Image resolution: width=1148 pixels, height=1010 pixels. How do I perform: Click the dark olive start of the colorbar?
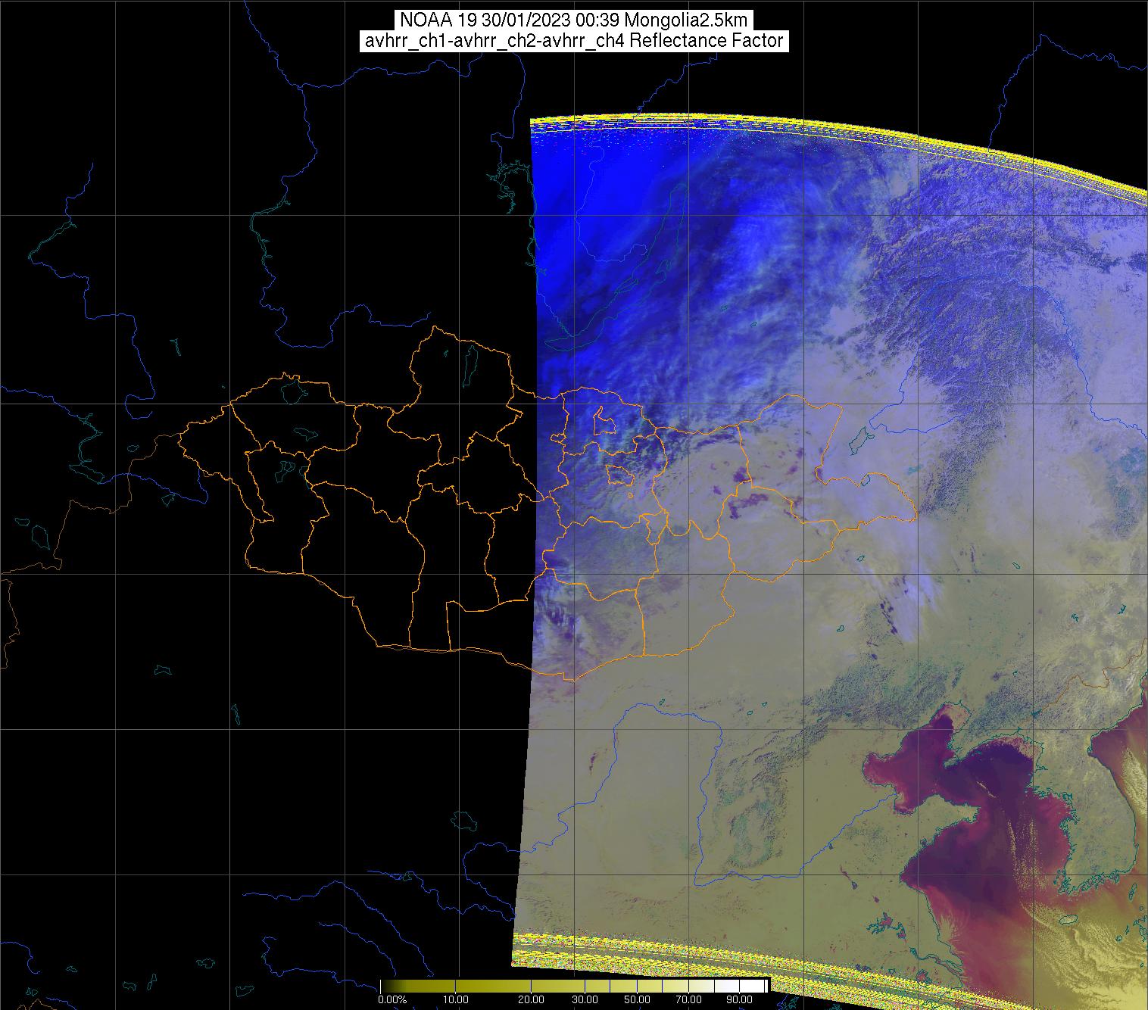point(390,986)
